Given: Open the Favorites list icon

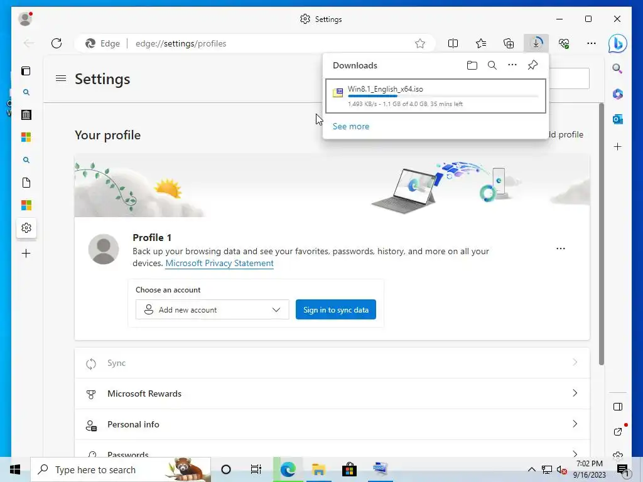Looking at the screenshot, I should click(x=480, y=43).
